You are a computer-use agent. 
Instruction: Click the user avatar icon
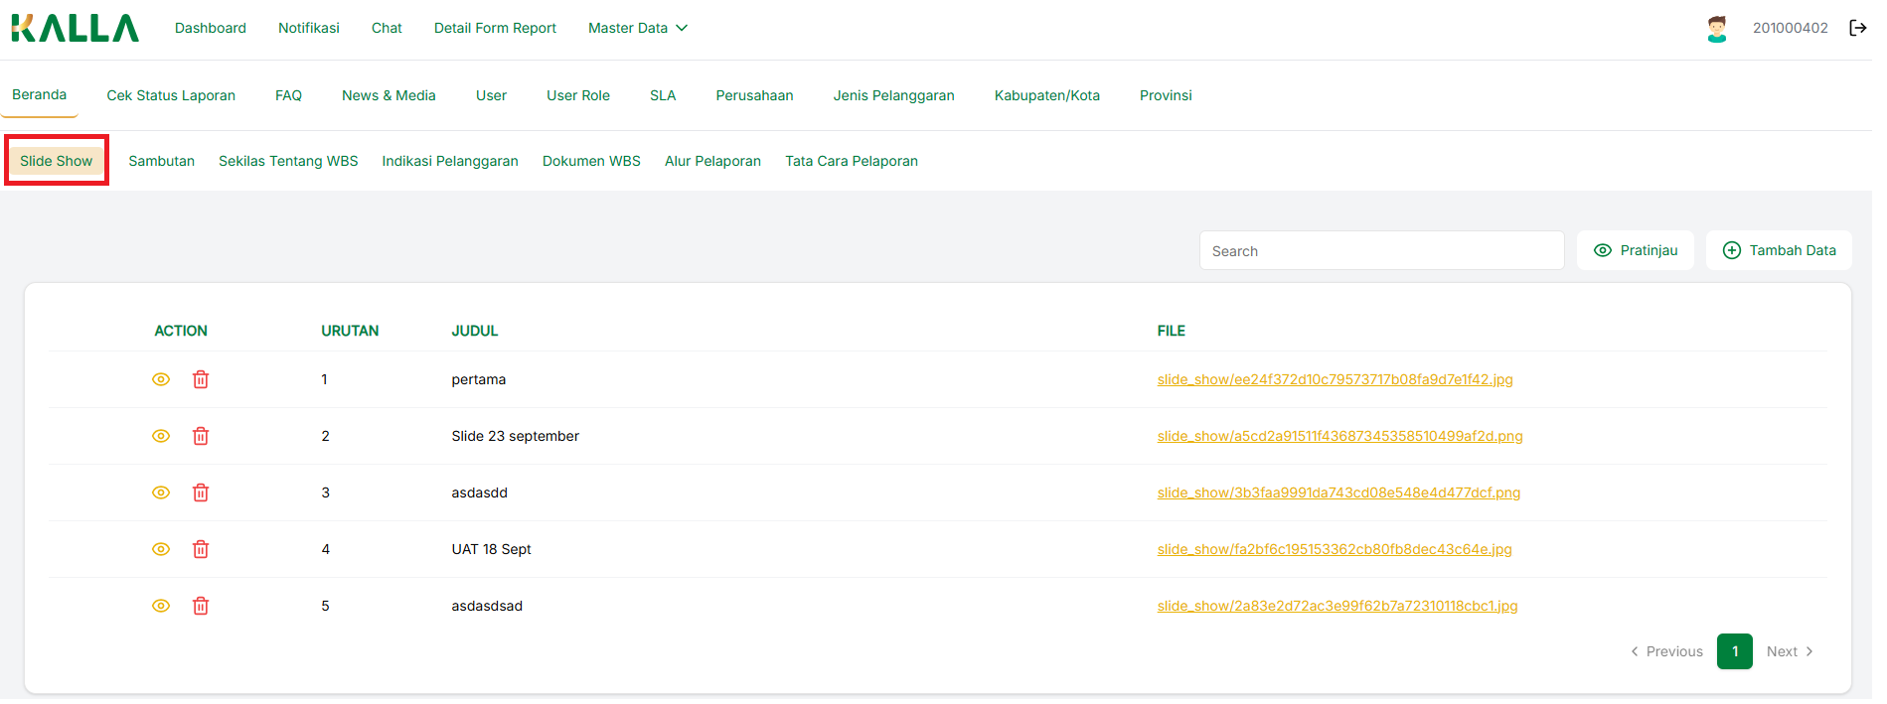pos(1716,29)
